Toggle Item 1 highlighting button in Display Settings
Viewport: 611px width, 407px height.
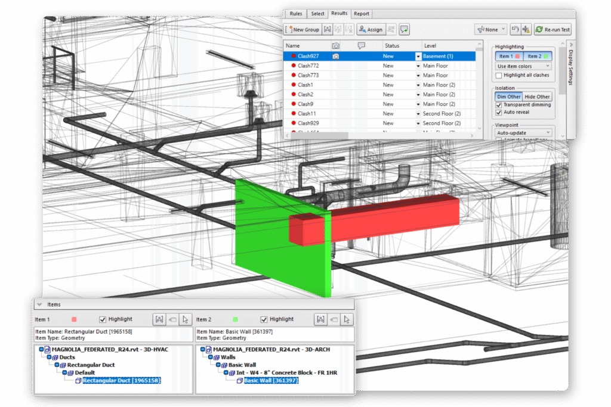(510, 57)
